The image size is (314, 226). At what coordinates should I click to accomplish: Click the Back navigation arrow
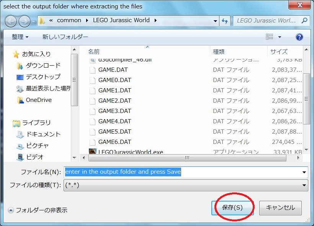coord(11,21)
